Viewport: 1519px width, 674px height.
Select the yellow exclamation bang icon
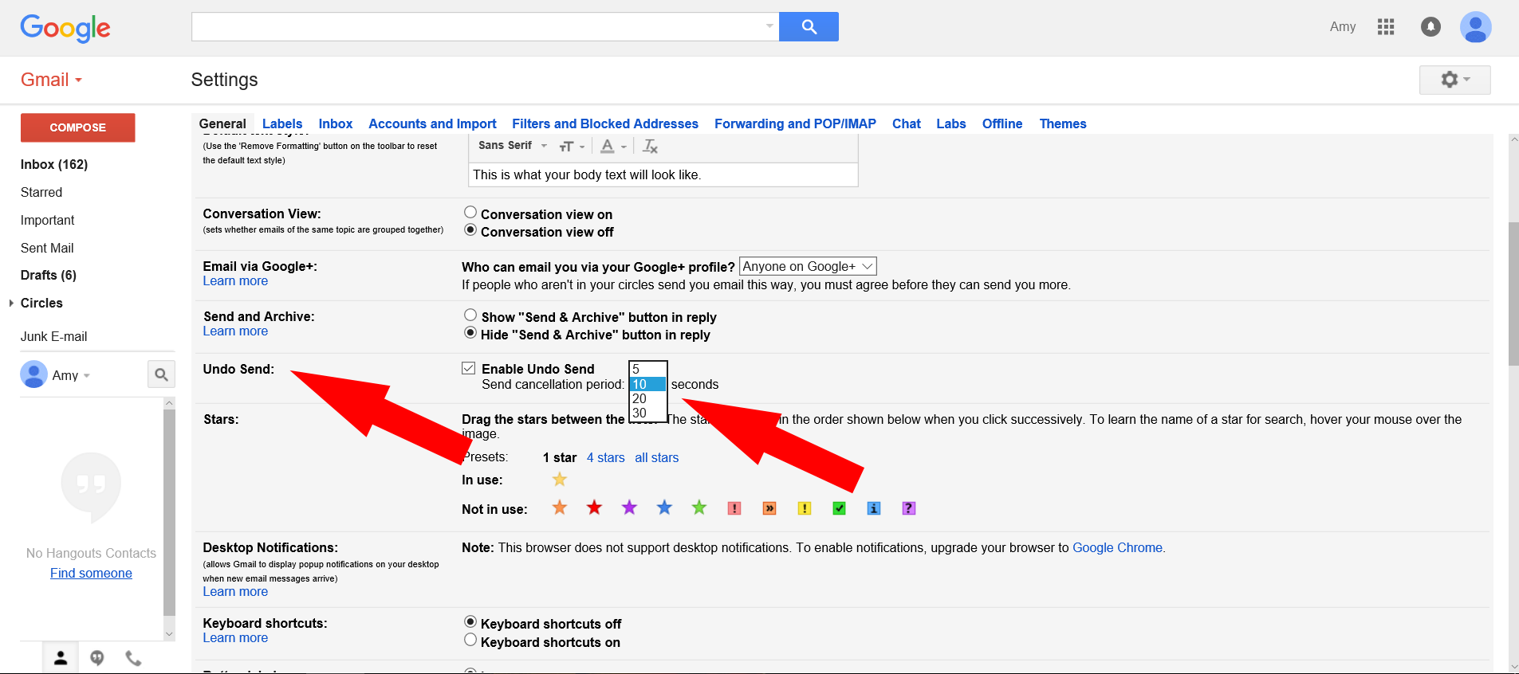click(805, 508)
